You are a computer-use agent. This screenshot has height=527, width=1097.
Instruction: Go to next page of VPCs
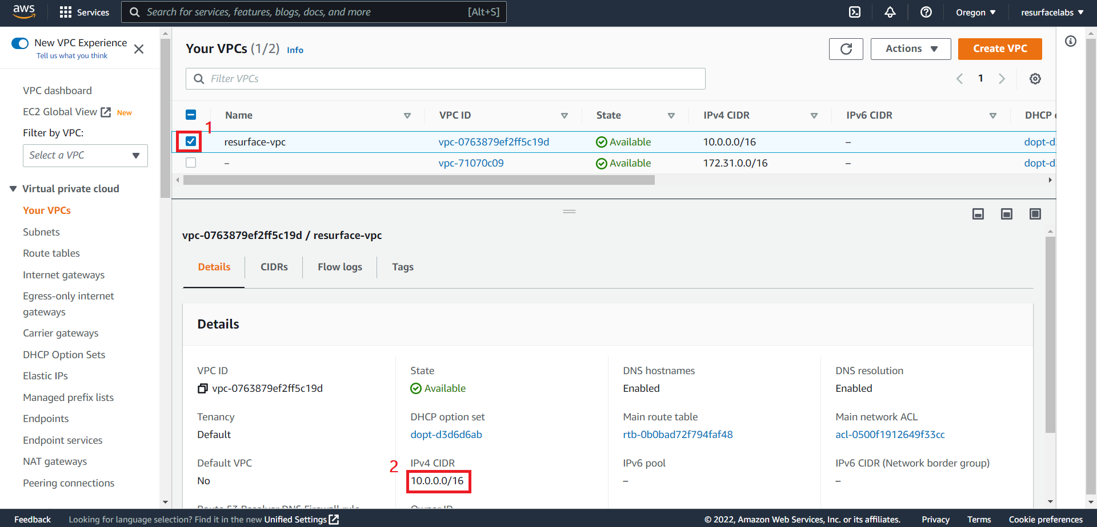coord(1002,79)
